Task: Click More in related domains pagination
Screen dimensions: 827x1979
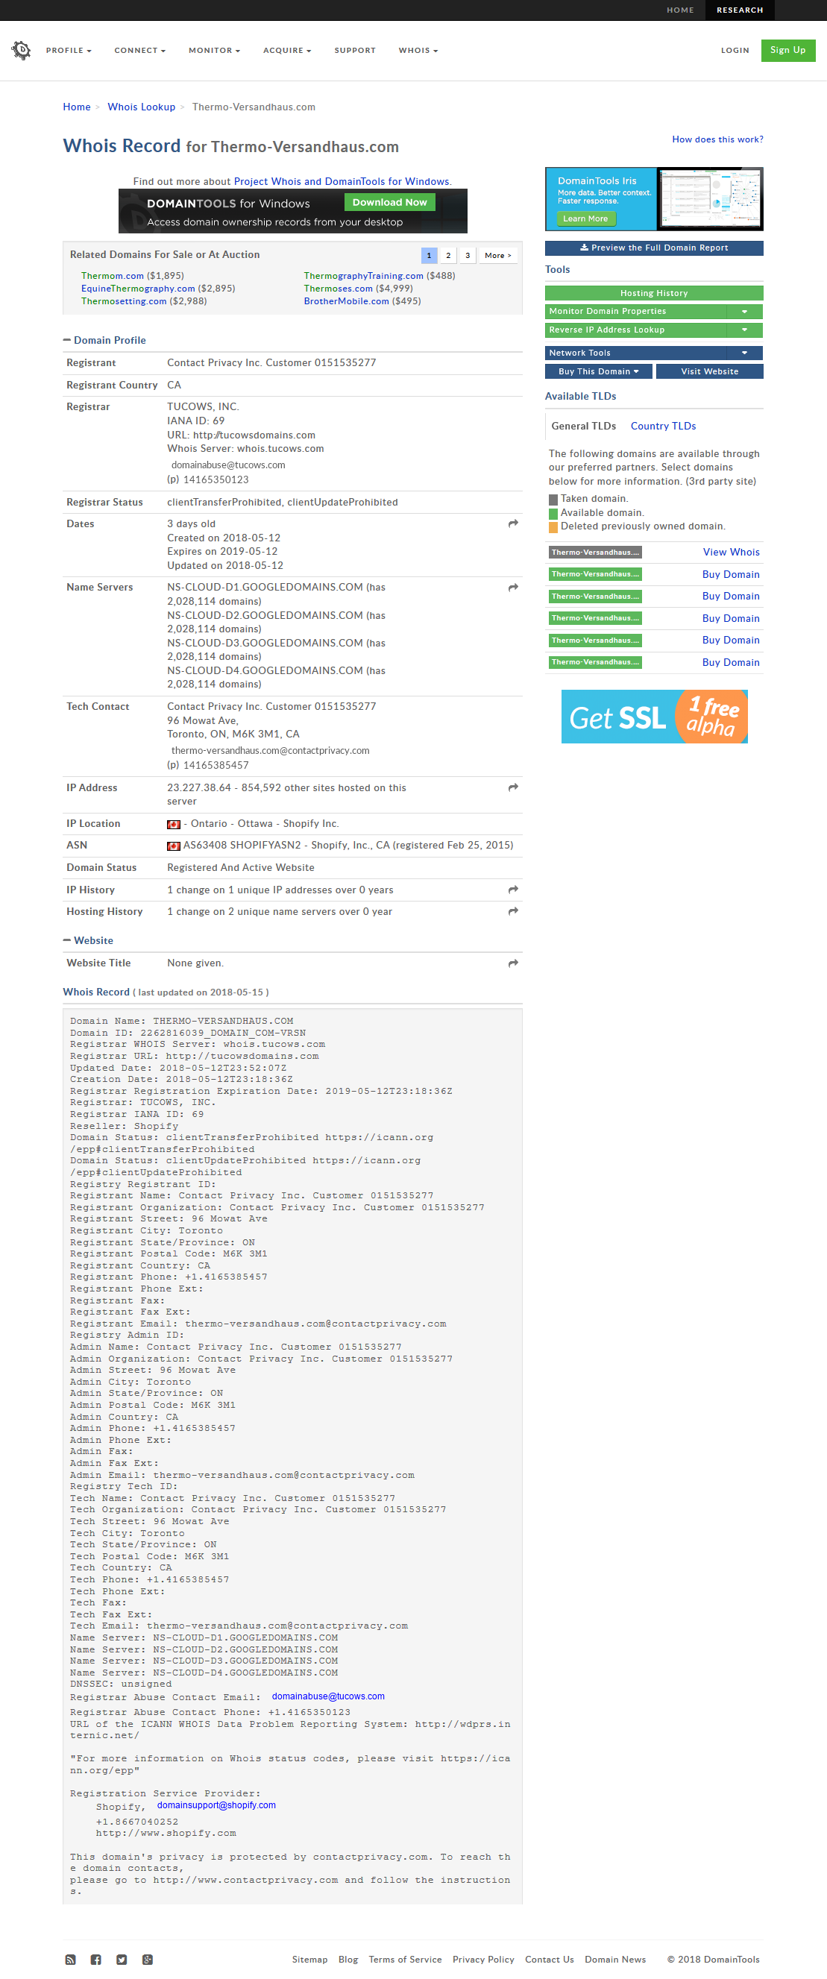Action: tap(498, 256)
